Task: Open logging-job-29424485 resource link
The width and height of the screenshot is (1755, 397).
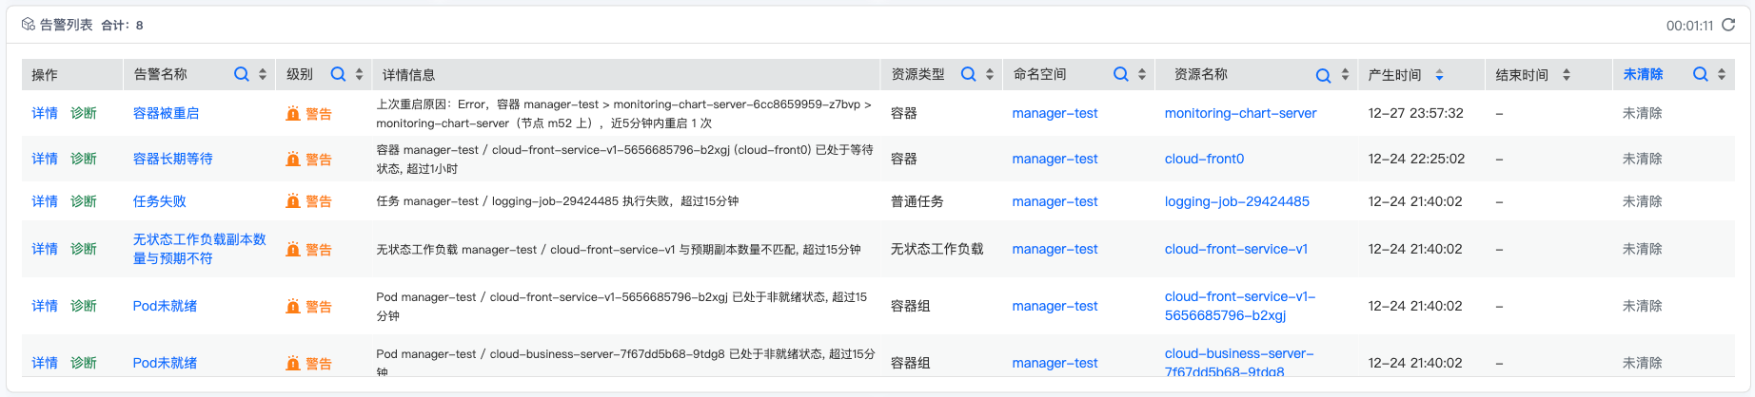Action: 1236,201
